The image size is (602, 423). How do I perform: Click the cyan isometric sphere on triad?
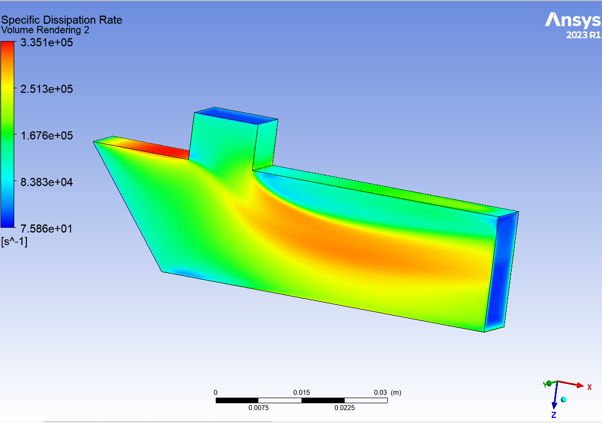tap(563, 400)
